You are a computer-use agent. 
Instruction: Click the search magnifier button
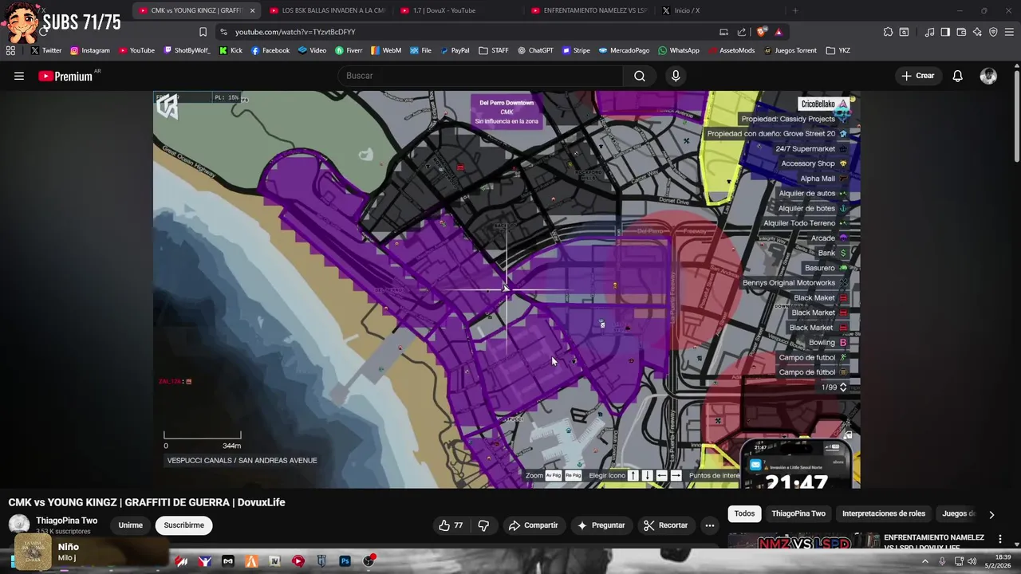pyautogui.click(x=640, y=76)
